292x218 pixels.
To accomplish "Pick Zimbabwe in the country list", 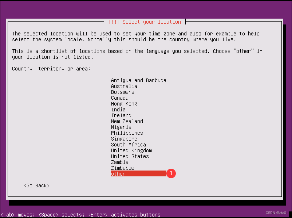I will pyautogui.click(x=123, y=168).
